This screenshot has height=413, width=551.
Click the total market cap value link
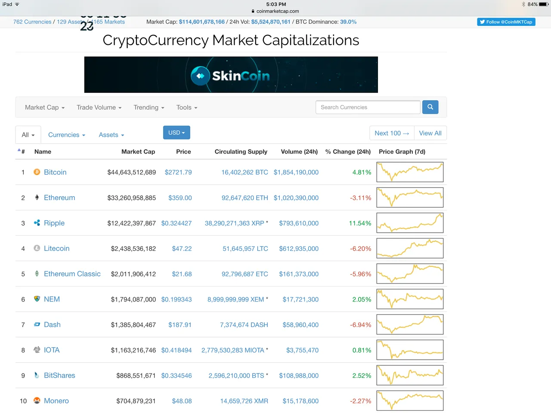tap(202, 22)
